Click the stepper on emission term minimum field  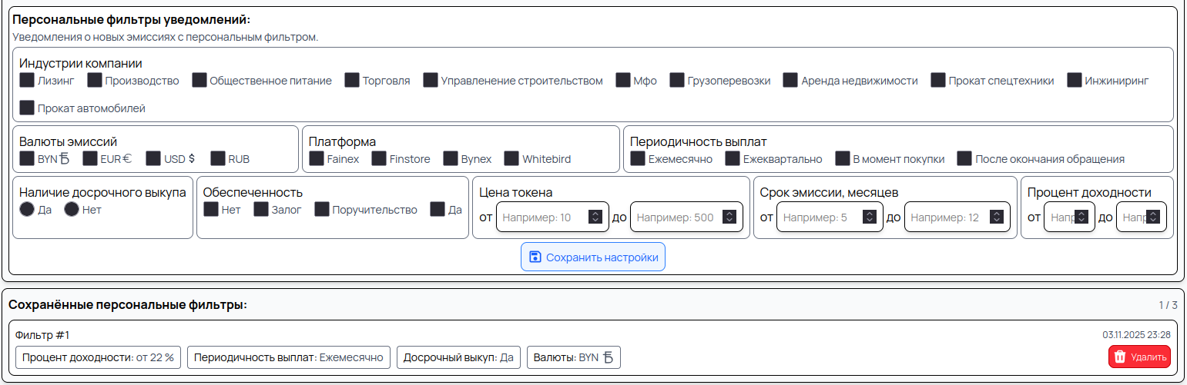pyautogui.click(x=870, y=217)
